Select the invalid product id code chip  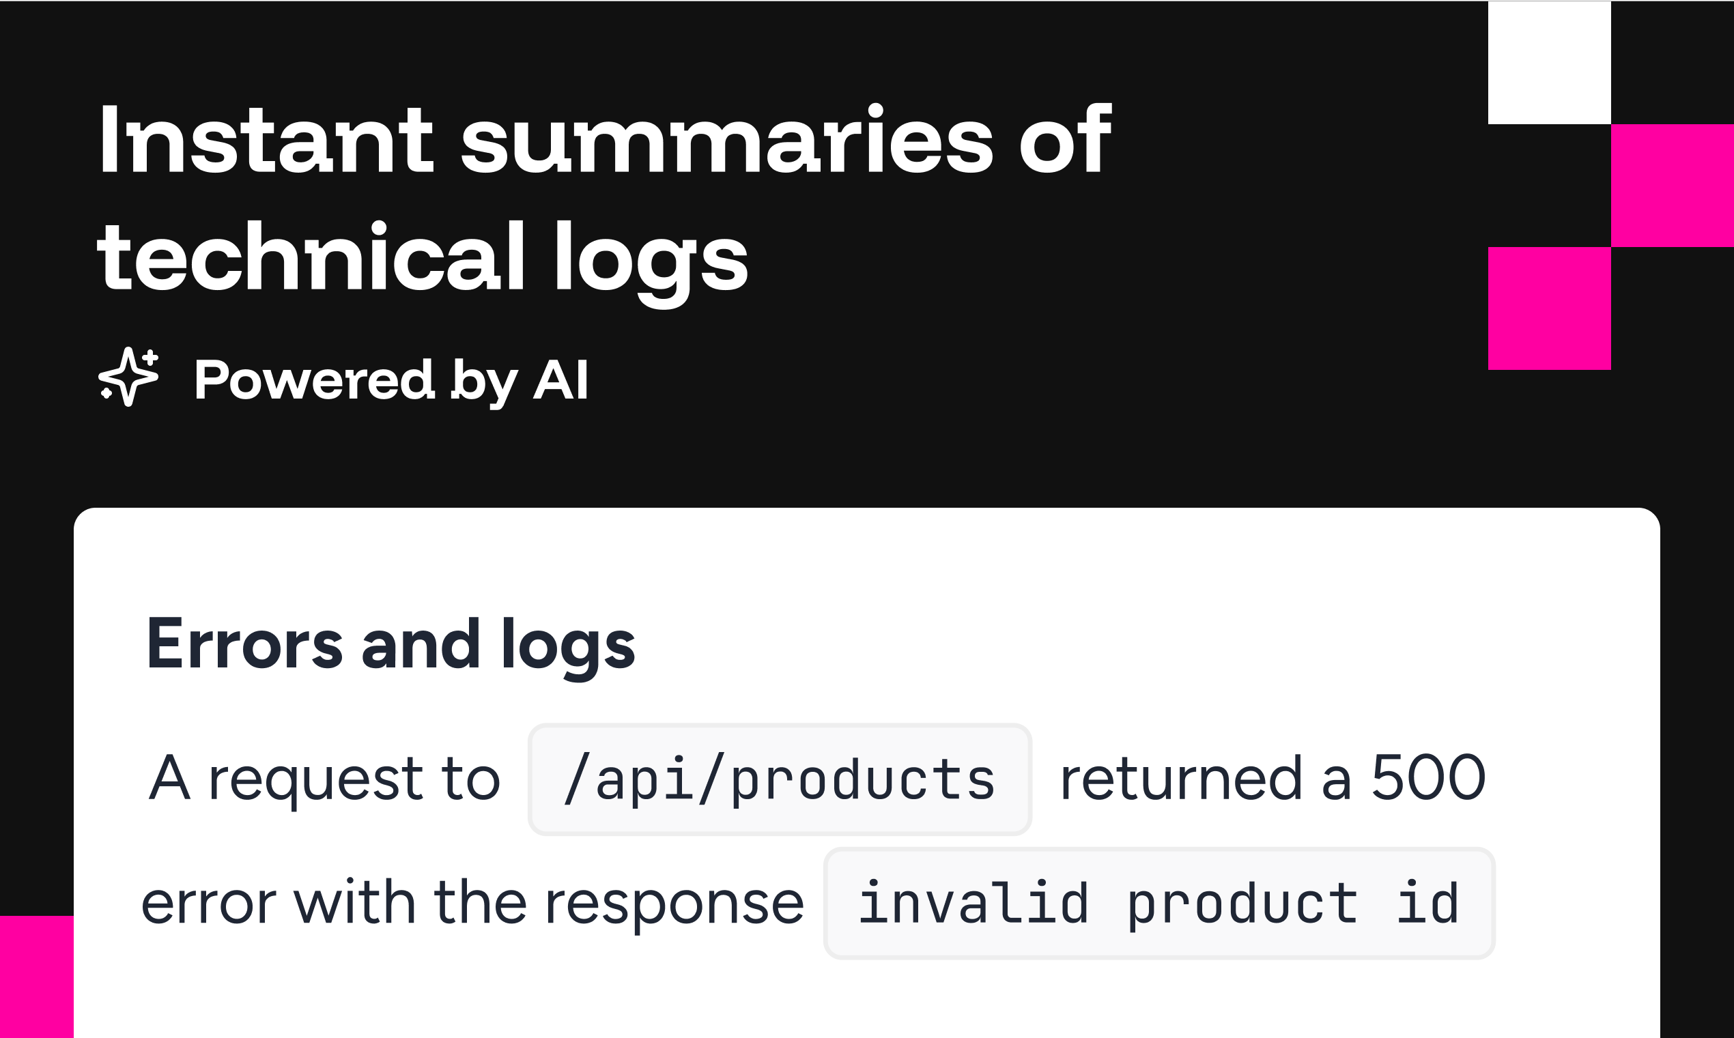[1159, 903]
